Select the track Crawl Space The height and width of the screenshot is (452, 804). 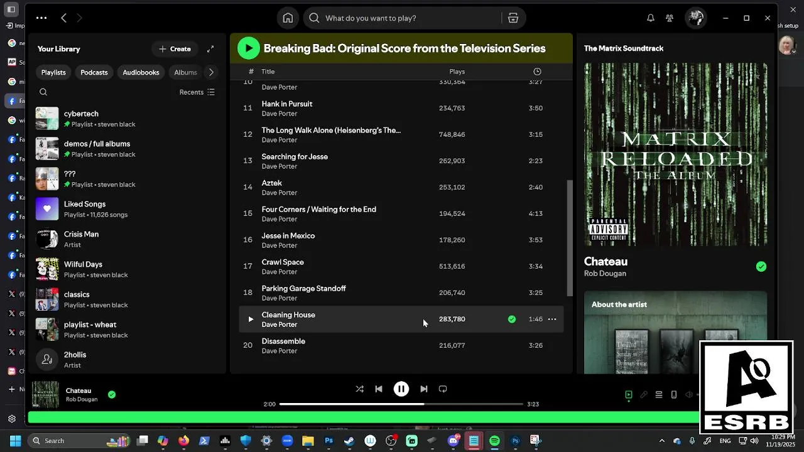click(401, 266)
